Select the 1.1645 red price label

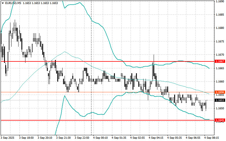(220, 120)
